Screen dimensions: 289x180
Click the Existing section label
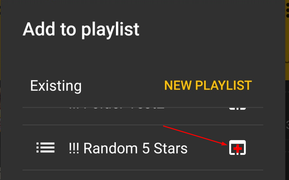click(x=56, y=86)
